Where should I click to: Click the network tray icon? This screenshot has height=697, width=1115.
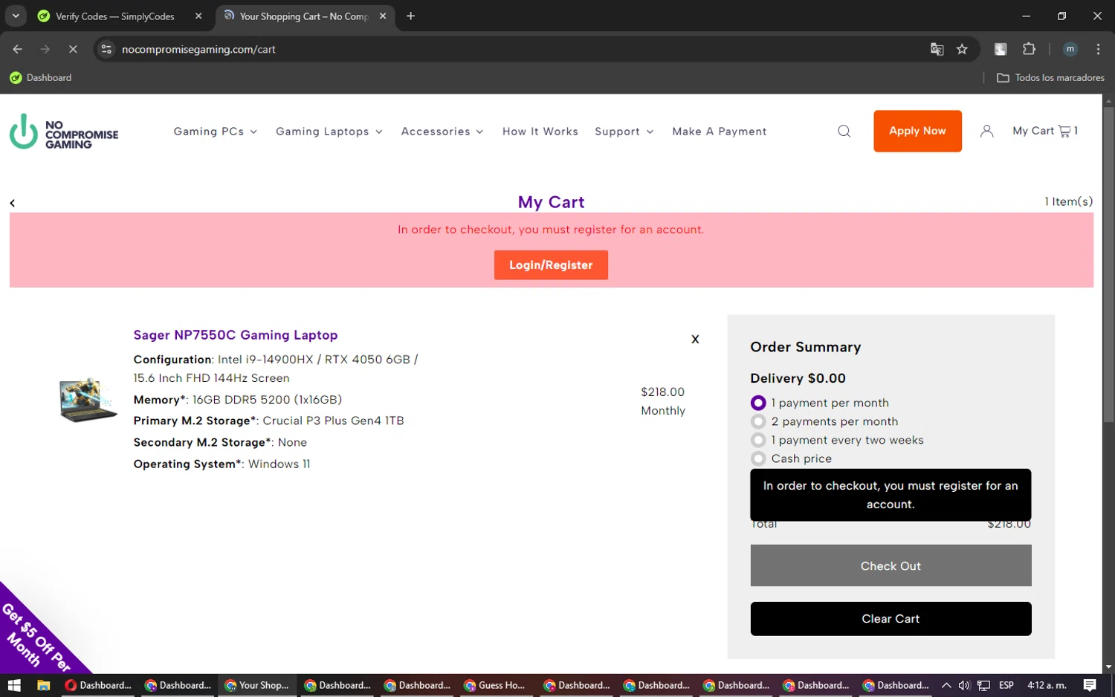[x=983, y=685]
